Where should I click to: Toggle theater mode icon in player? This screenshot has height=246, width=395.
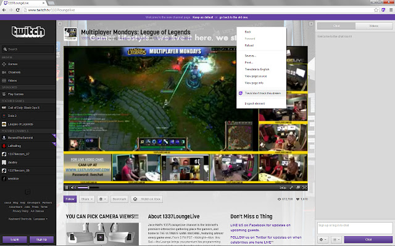point(298,188)
